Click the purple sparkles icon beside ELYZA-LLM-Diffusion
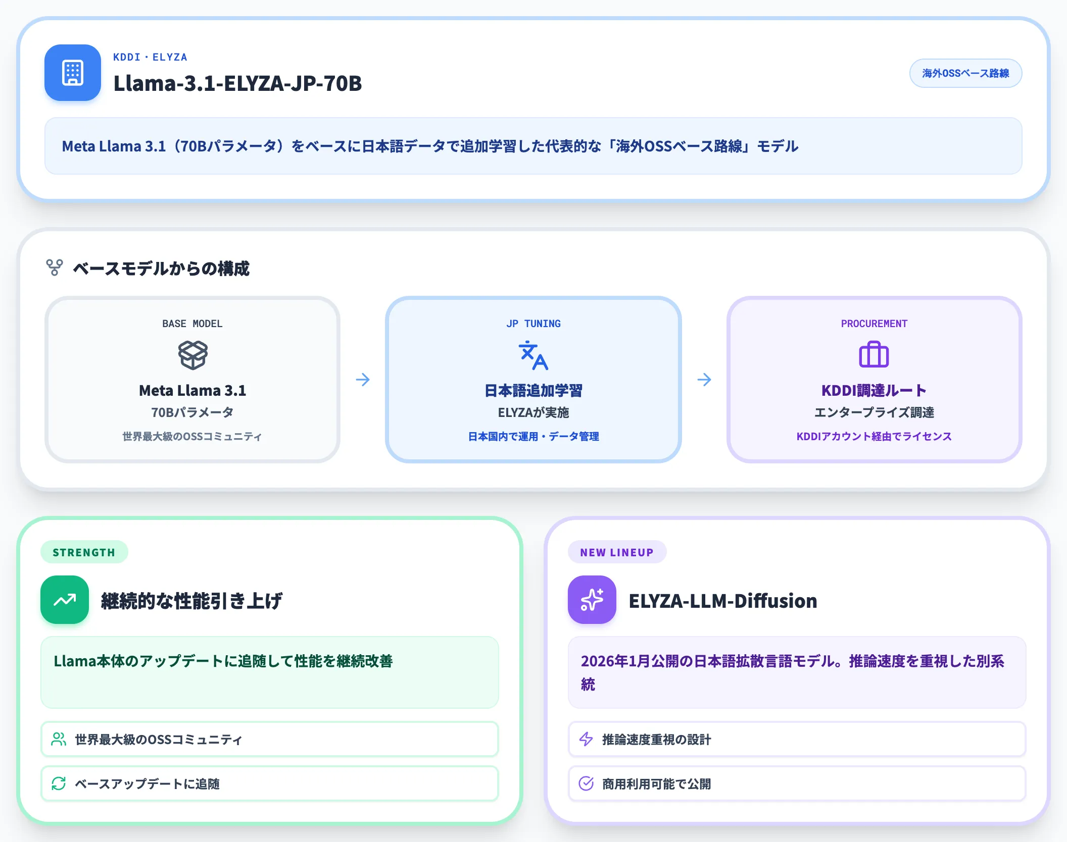Screen dimensions: 1067x842 [x=592, y=600]
